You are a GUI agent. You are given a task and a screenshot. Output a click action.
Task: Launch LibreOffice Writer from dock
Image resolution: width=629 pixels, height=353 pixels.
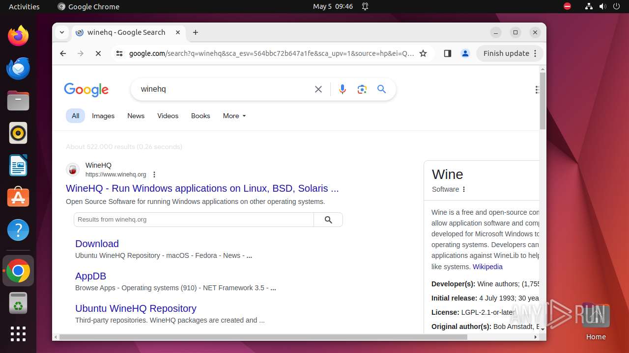tap(18, 165)
